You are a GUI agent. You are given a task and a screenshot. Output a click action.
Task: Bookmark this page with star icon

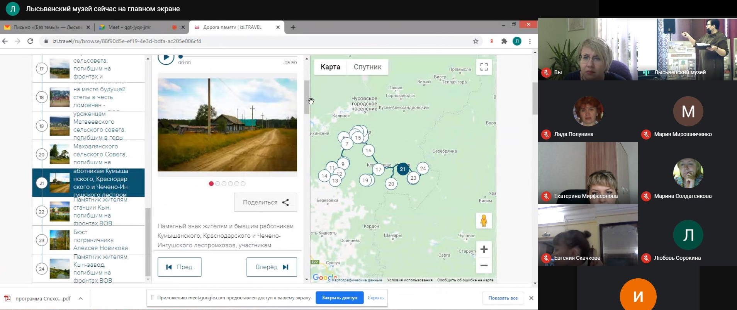click(475, 41)
